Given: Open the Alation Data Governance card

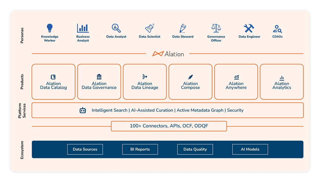Looking at the screenshot, I should pyautogui.click(x=99, y=82).
